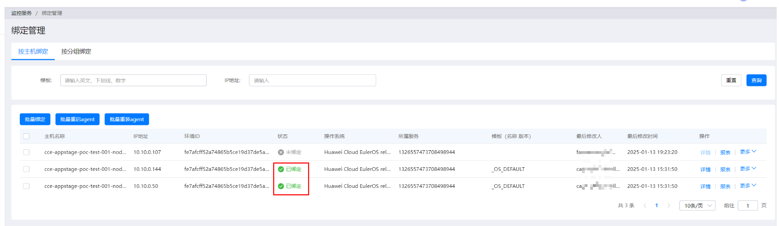Click the green bound icon for 10.10.0.144
The image size is (779, 226).
281,169
